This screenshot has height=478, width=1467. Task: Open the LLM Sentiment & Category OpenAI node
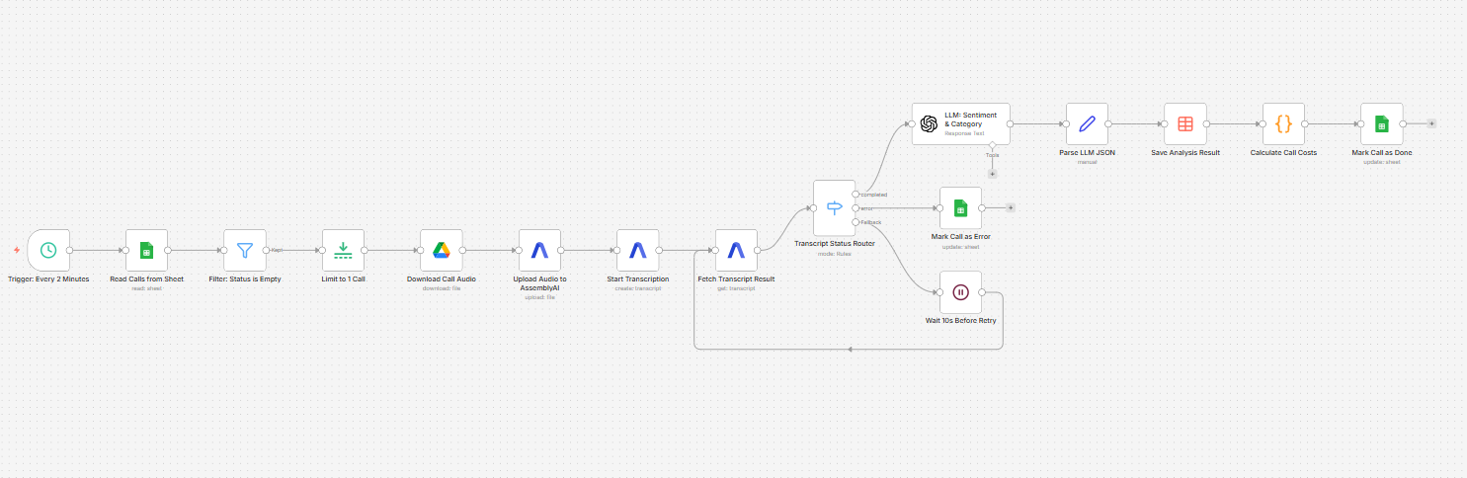pyautogui.click(x=961, y=123)
